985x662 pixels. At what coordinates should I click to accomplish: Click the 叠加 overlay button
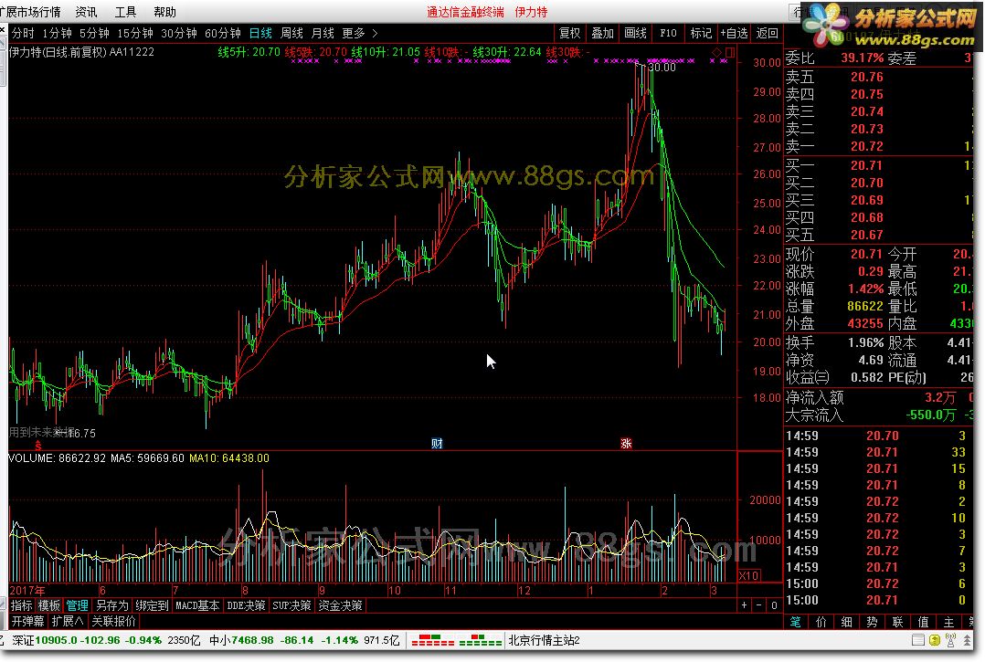[x=602, y=33]
